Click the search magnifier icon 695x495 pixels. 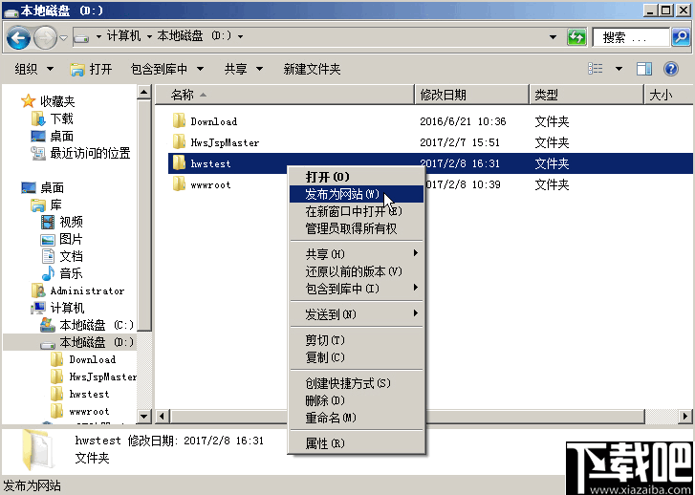681,37
